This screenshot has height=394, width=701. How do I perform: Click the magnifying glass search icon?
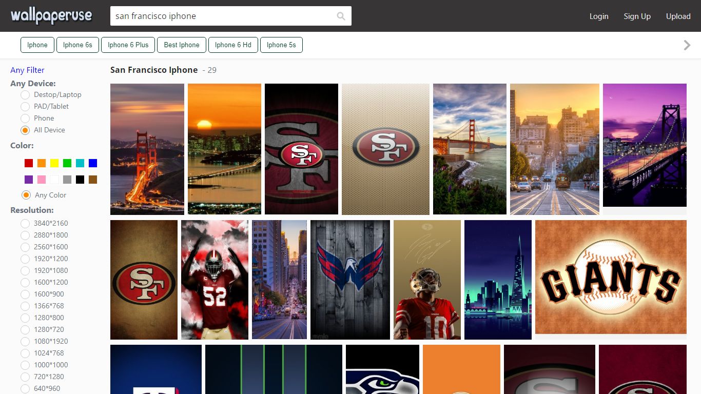pos(341,16)
